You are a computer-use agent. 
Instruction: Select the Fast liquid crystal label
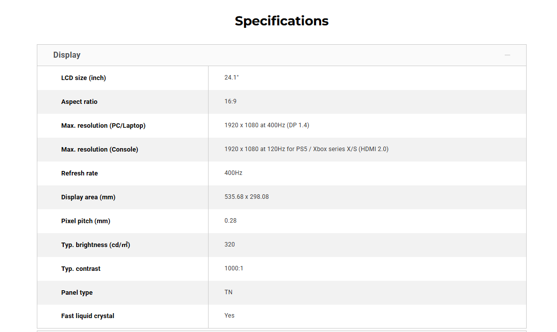(x=88, y=316)
